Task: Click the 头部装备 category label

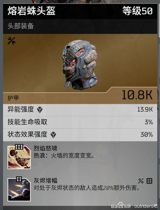Action: pos(21,26)
